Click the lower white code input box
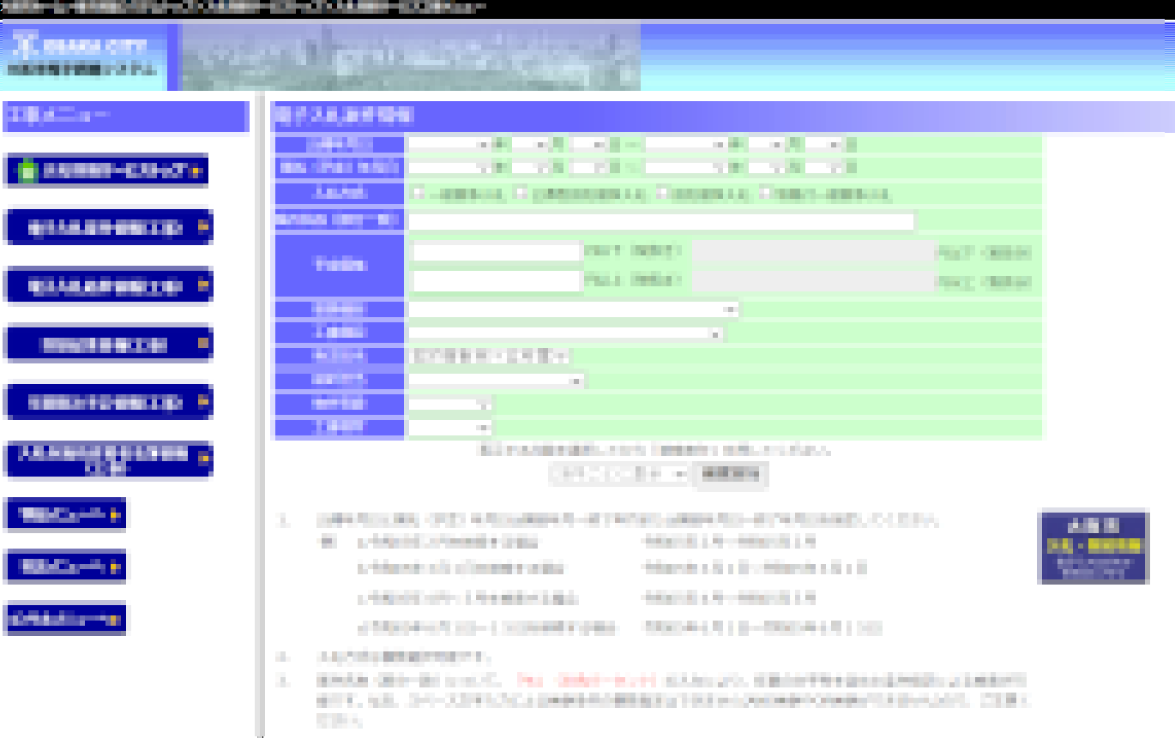Viewport: 1175px width, 738px height. pyautogui.click(x=497, y=280)
